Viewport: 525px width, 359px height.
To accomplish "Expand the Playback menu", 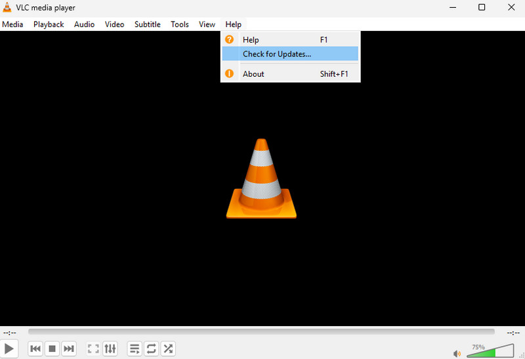I will [49, 24].
